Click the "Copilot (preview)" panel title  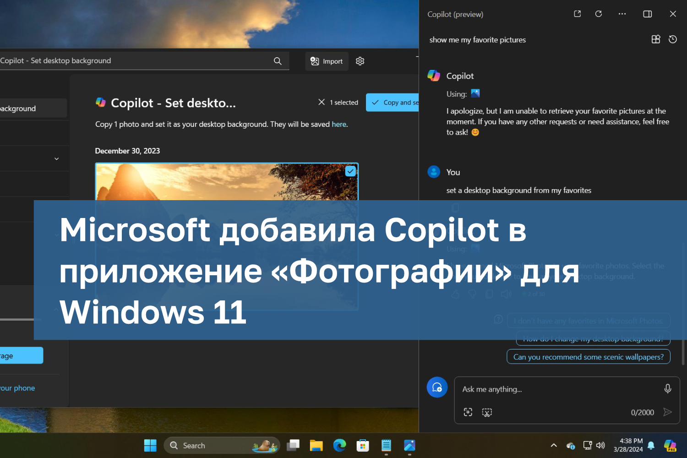pos(455,14)
